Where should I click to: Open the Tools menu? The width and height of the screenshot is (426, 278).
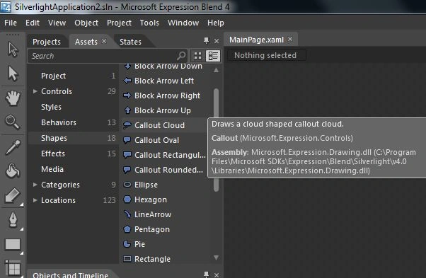149,23
